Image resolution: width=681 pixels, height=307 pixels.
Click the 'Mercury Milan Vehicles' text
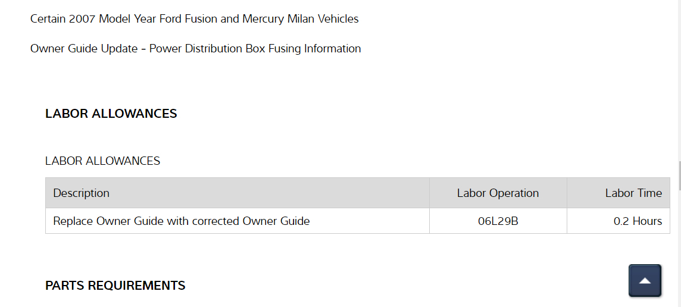pyautogui.click(x=301, y=19)
